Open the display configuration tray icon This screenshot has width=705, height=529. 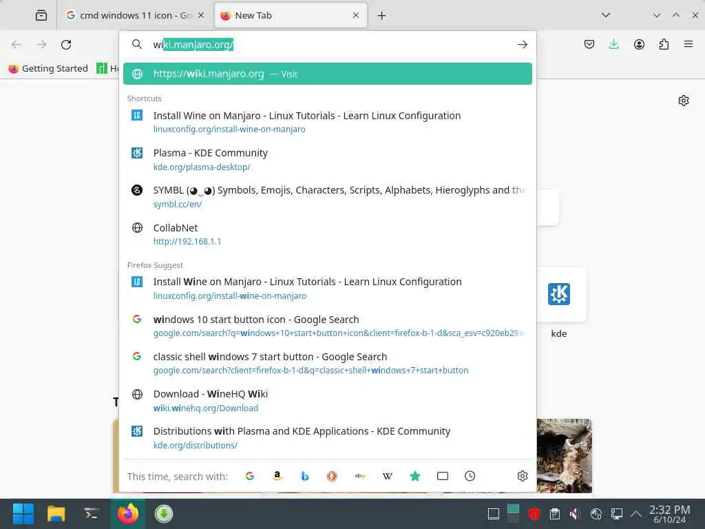(x=617, y=514)
